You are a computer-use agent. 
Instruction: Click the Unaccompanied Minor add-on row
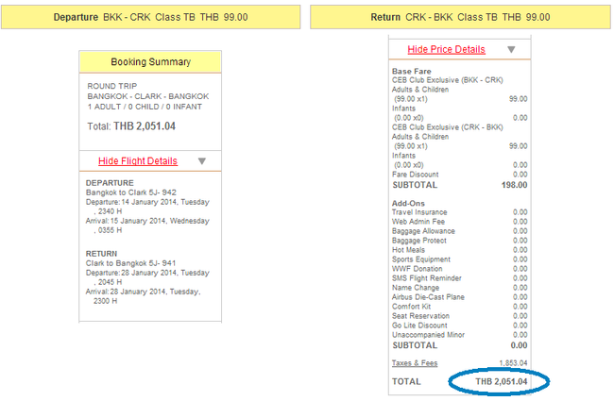(x=460, y=335)
